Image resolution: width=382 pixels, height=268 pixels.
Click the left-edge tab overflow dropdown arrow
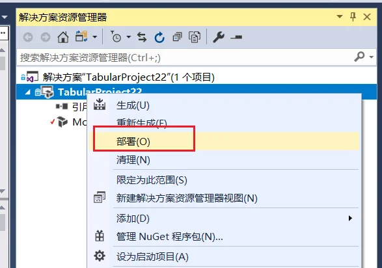[x=4, y=18]
